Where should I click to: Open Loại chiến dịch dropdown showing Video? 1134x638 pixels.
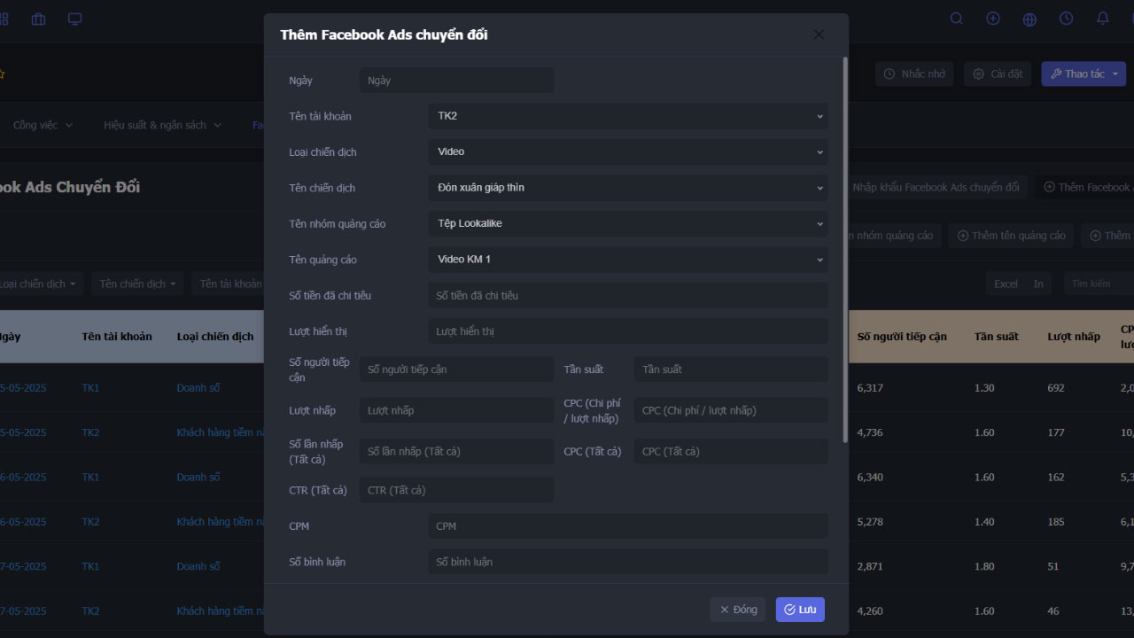click(x=628, y=152)
